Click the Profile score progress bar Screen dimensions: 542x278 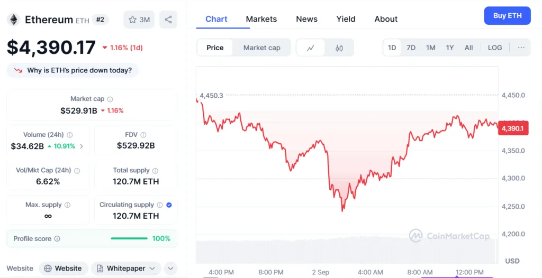(129, 238)
